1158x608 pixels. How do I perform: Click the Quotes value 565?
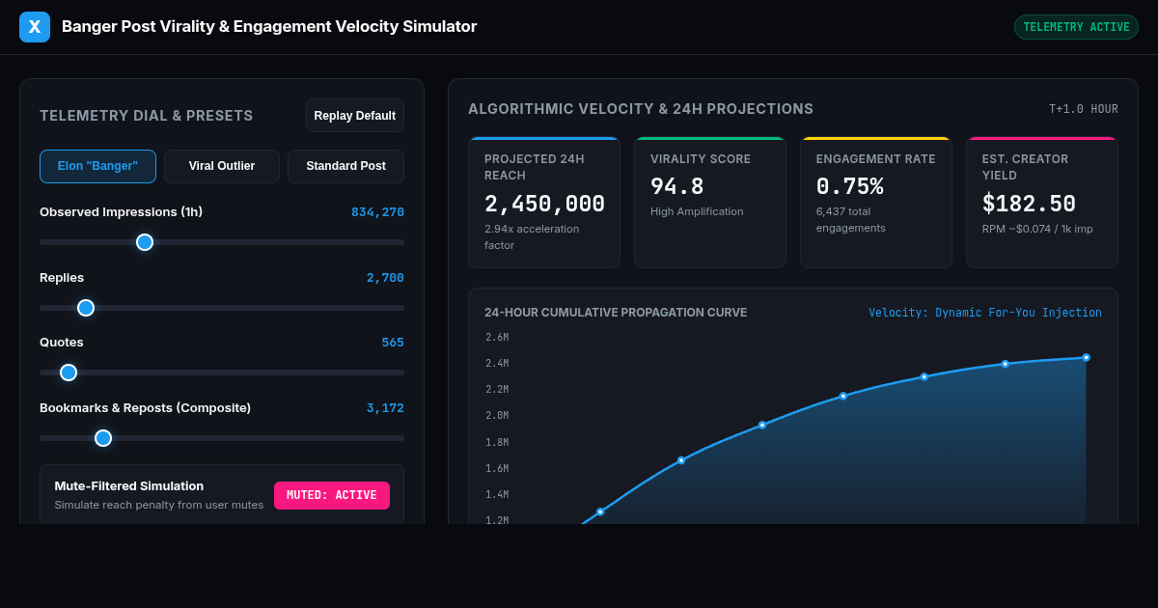click(393, 343)
